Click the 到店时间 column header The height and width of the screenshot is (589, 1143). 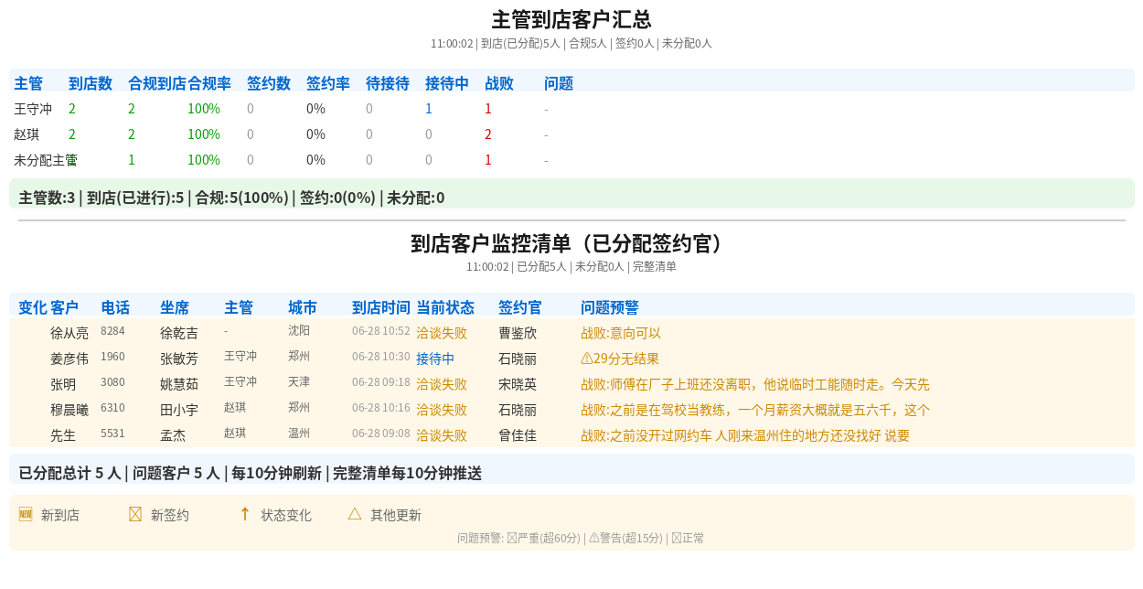381,307
